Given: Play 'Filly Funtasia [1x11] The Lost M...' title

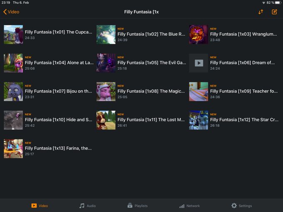Looking at the screenshot, I should [x=151, y=120].
